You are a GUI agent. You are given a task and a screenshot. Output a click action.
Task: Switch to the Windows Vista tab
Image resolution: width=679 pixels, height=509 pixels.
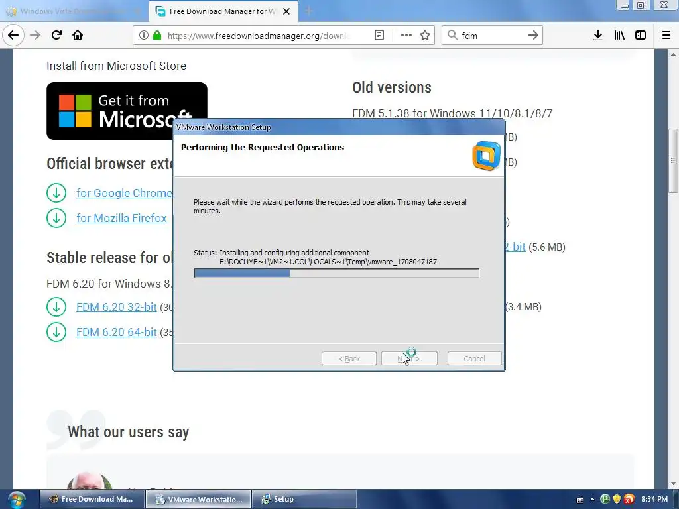74,11
